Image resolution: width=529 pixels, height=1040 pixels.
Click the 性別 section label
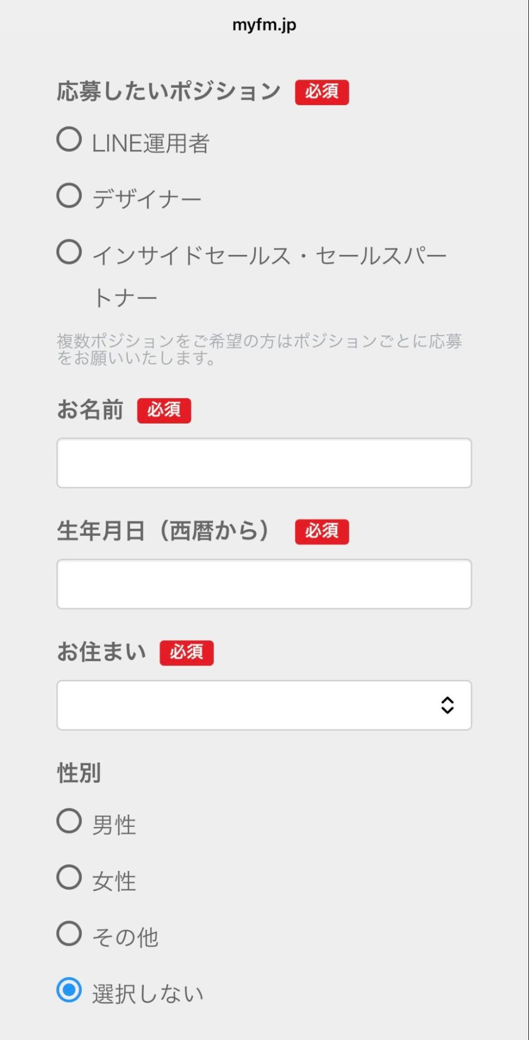[x=78, y=774]
